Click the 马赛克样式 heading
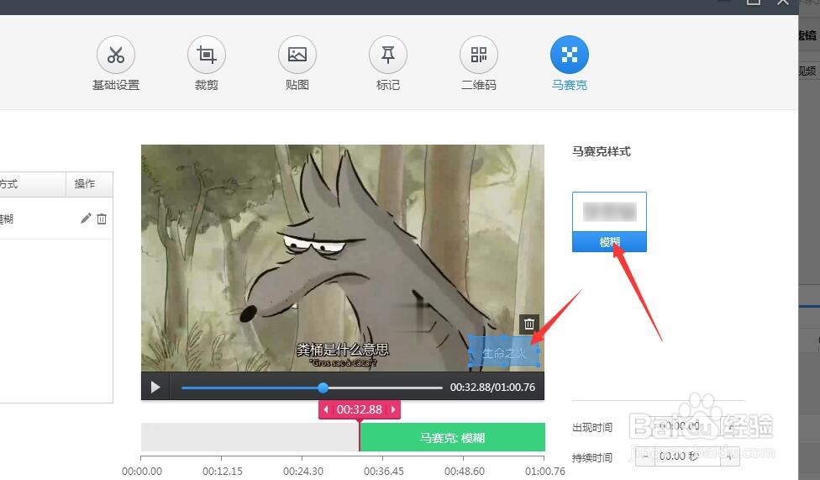This screenshot has width=820, height=480. point(602,151)
